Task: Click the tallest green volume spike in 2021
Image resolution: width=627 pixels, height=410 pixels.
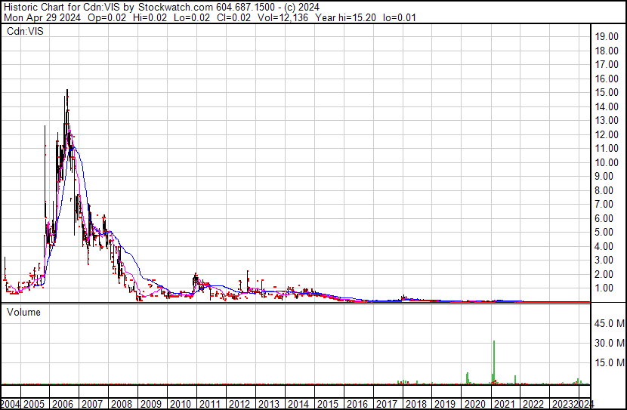Action: click(x=494, y=362)
